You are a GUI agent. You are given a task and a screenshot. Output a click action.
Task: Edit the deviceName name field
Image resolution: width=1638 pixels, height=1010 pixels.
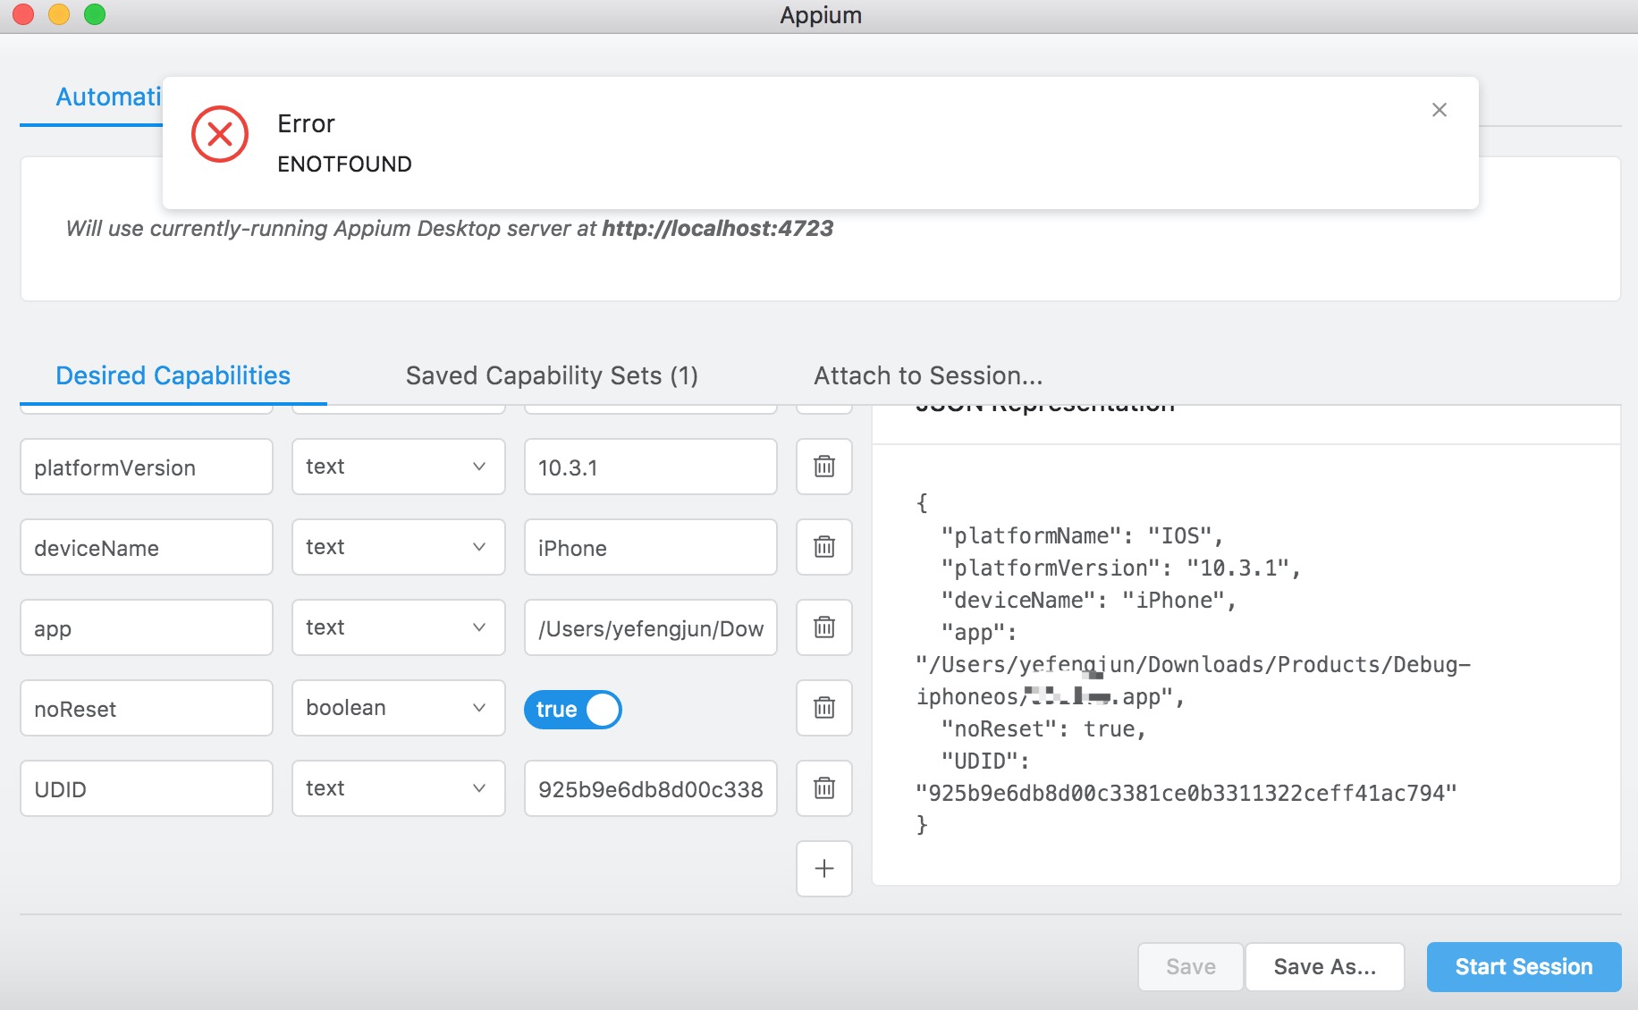click(147, 547)
